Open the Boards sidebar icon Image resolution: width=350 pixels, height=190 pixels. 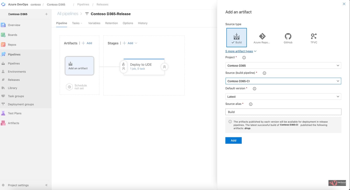[3, 35]
